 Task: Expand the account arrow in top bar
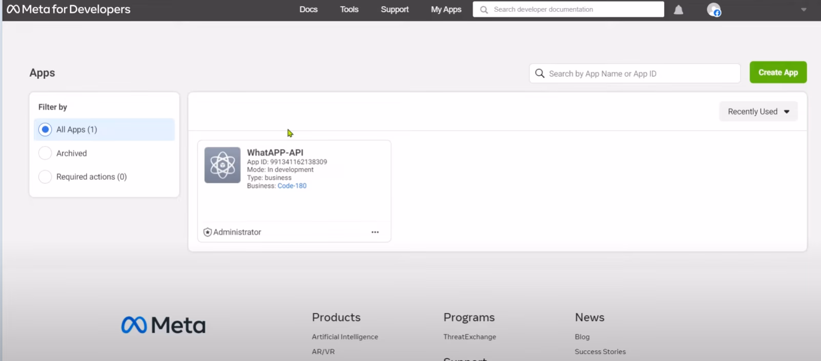pos(804,10)
